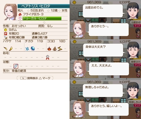Select the rock skill icon under ココロ

(55, 49)
